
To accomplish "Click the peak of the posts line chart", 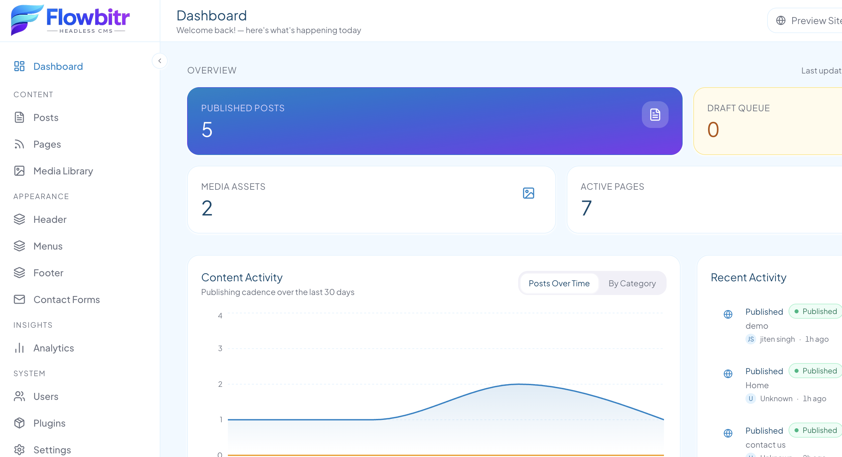I will tap(519, 384).
